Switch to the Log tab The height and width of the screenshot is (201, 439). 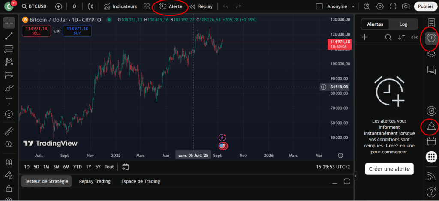pyautogui.click(x=403, y=24)
